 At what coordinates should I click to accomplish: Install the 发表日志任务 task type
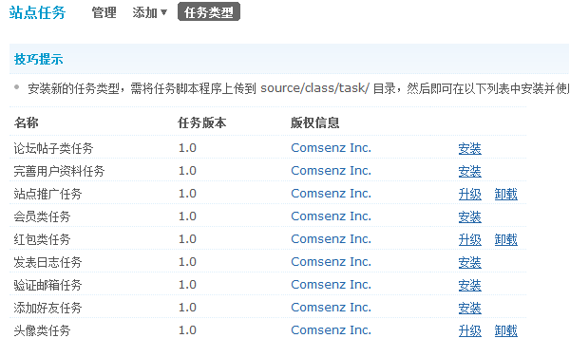click(469, 262)
